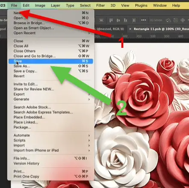The width and height of the screenshot is (189, 188).
Task: Switch to the Rectangle 11.psb tab
Action: click(161, 29)
